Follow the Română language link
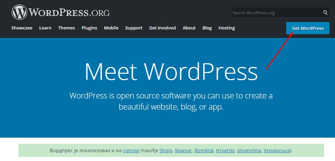 coord(204,151)
